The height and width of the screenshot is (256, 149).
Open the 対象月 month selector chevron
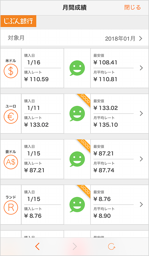tap(141, 39)
